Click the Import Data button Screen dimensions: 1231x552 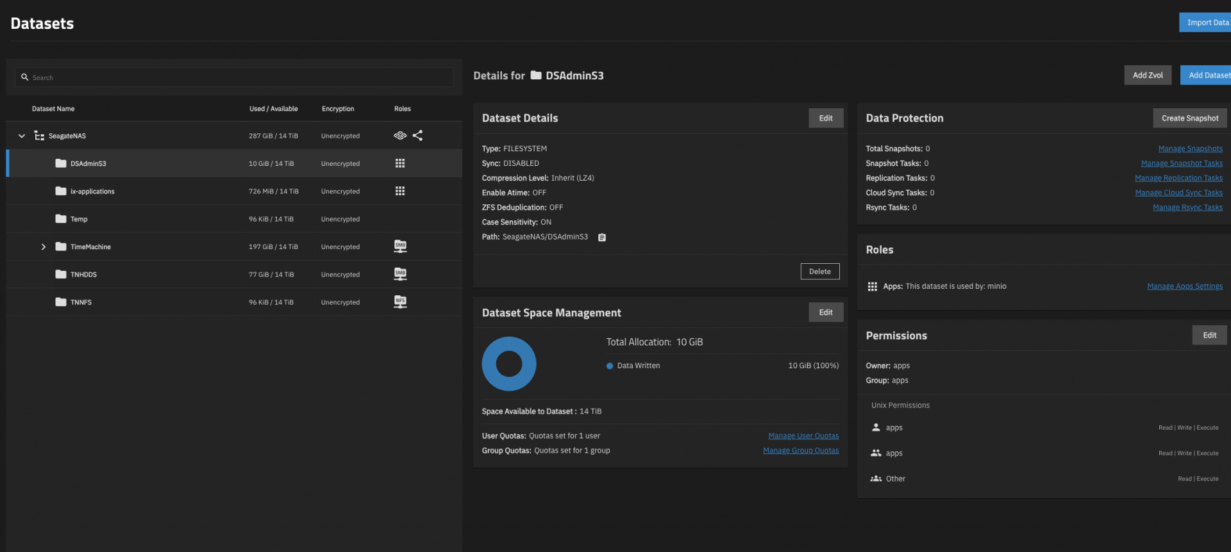point(1205,22)
